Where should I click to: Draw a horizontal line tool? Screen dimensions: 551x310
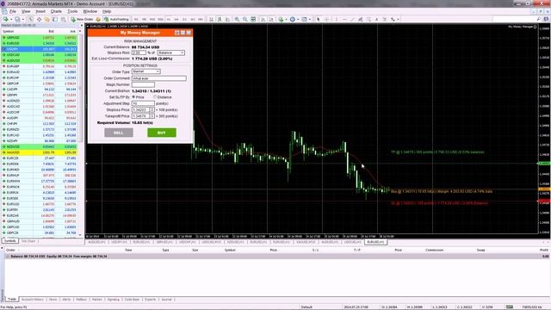tap(344, 19)
